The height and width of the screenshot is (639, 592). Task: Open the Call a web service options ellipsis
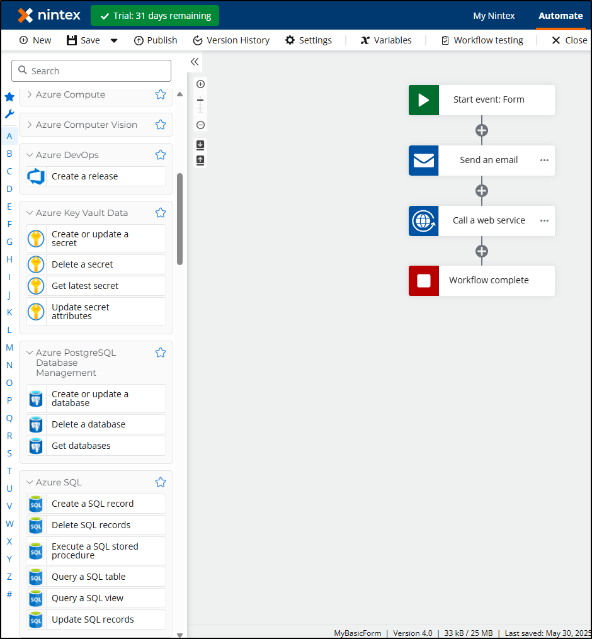[x=544, y=220]
